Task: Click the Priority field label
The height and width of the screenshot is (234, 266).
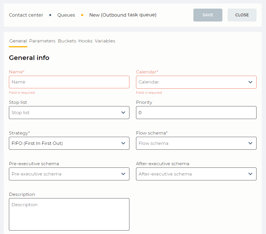Action: 144,102
